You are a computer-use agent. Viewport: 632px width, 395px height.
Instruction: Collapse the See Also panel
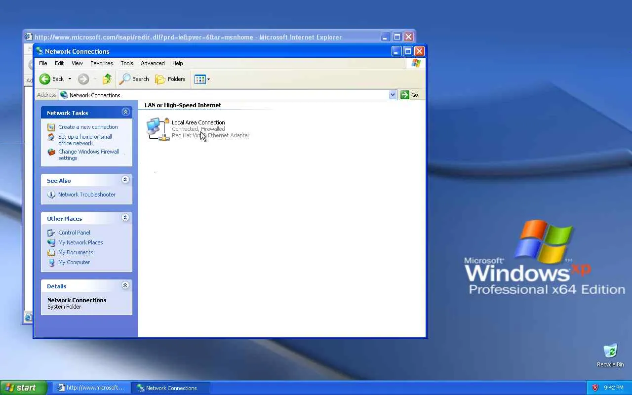[x=125, y=180]
